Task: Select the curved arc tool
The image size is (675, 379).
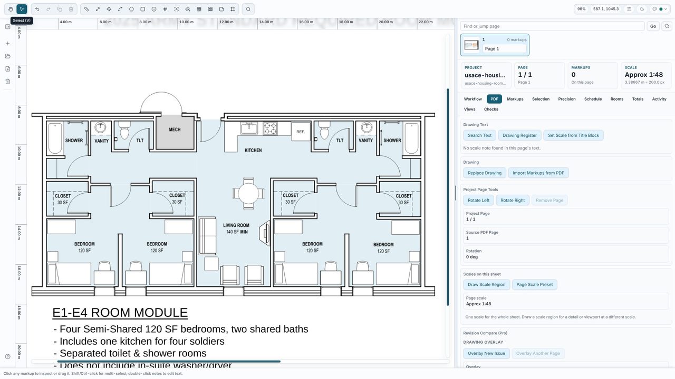Action: click(x=120, y=9)
